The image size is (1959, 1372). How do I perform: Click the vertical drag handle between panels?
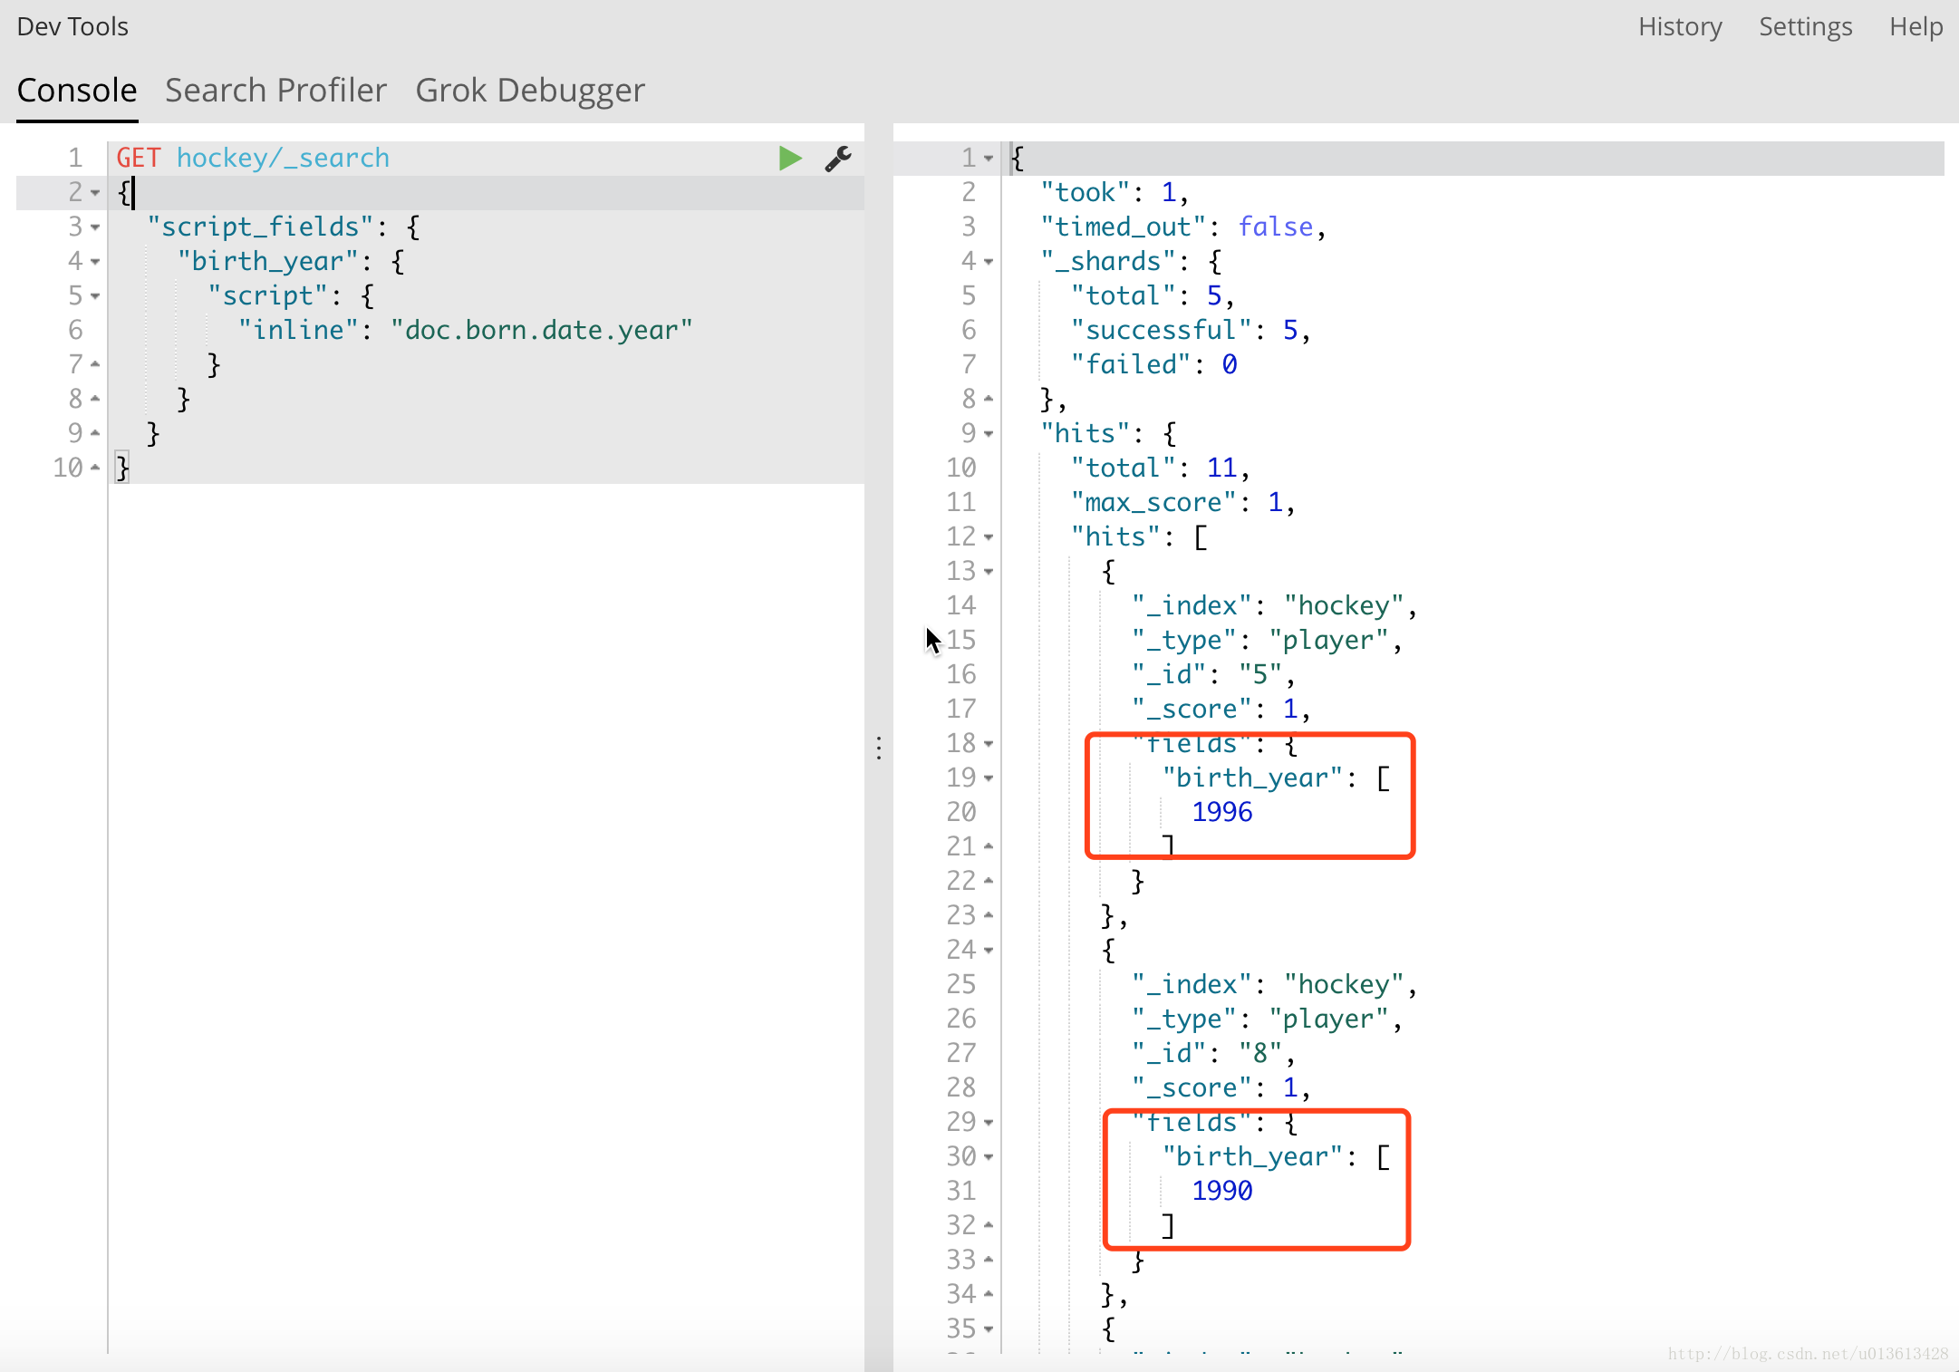(878, 749)
